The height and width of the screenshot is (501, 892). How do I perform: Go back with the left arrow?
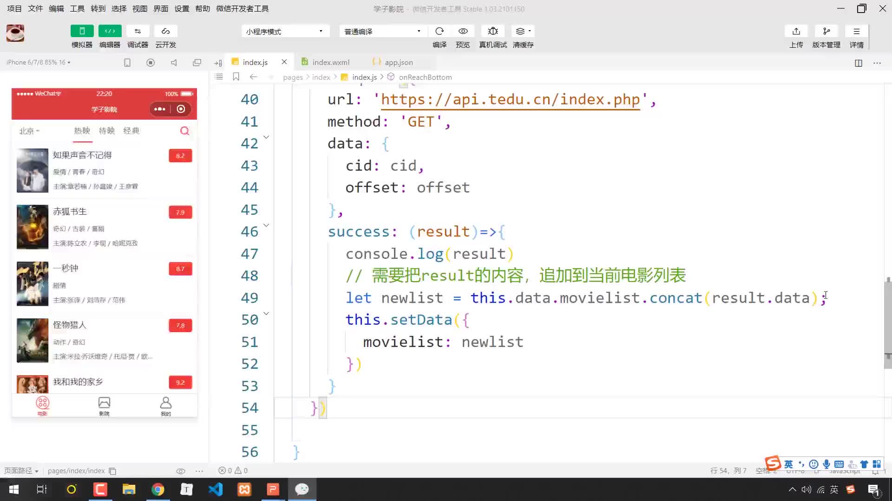tap(253, 77)
